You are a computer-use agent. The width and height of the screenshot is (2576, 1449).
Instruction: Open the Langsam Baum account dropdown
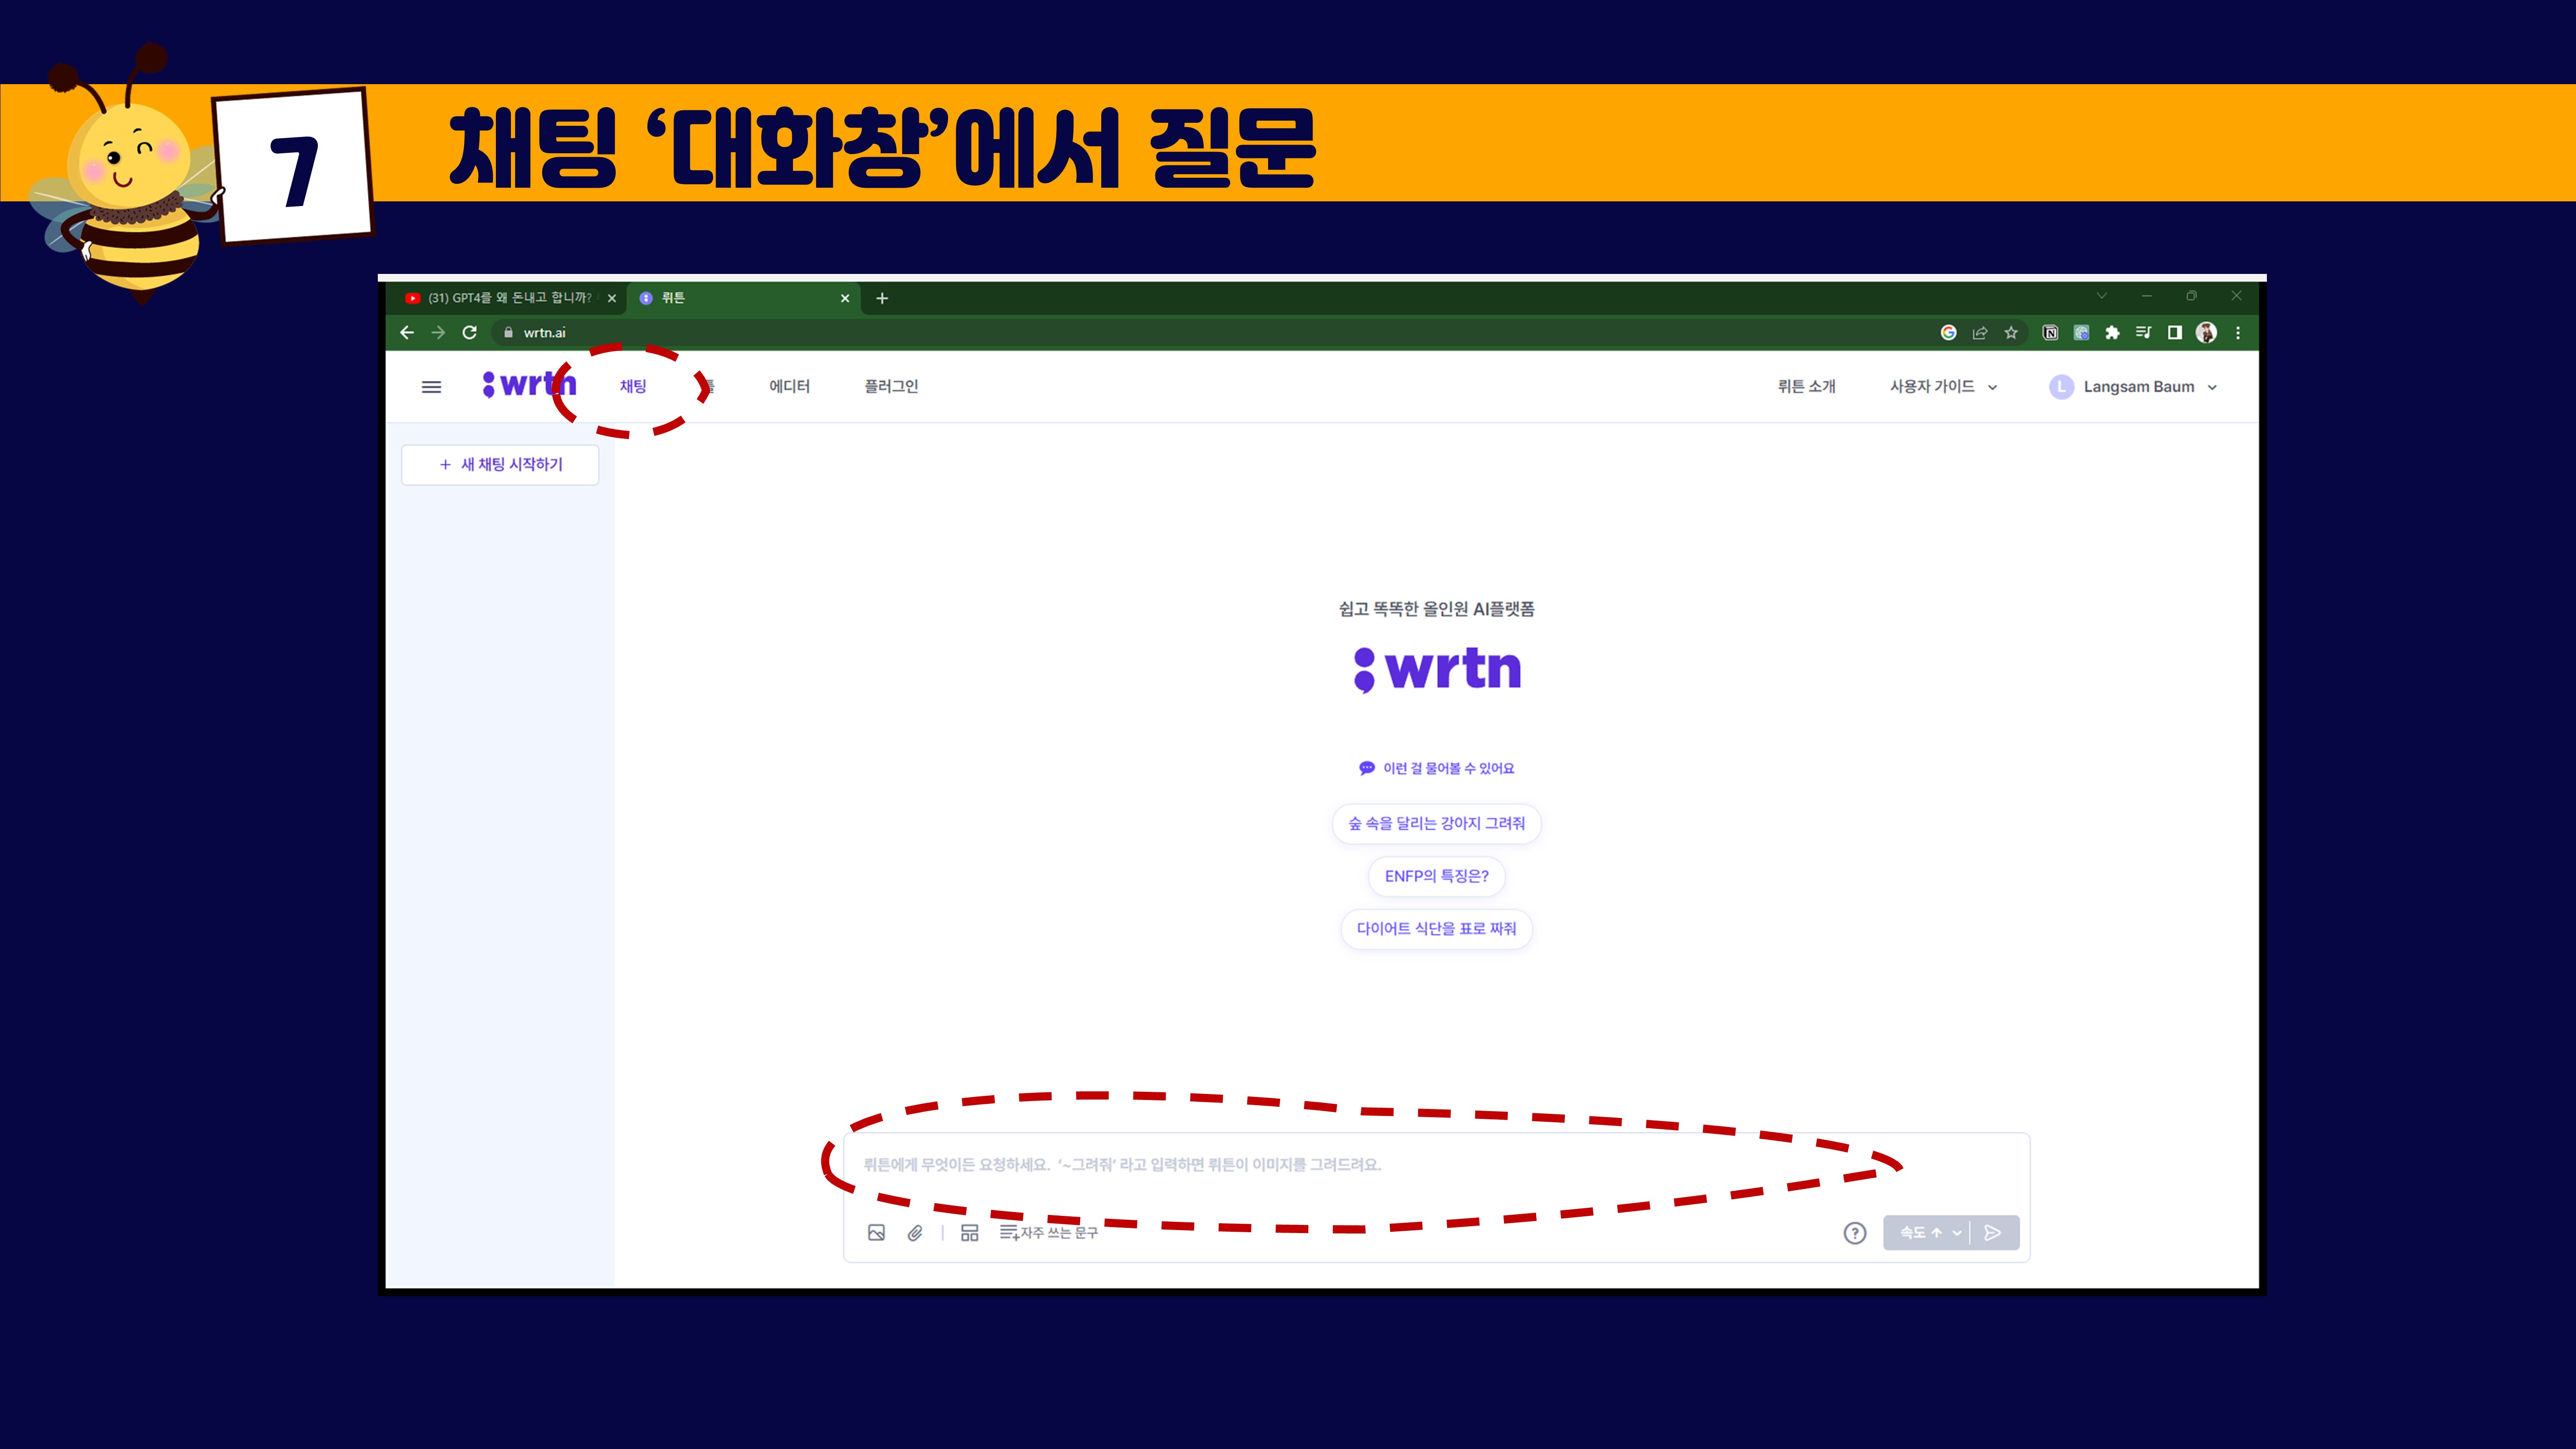2137,387
